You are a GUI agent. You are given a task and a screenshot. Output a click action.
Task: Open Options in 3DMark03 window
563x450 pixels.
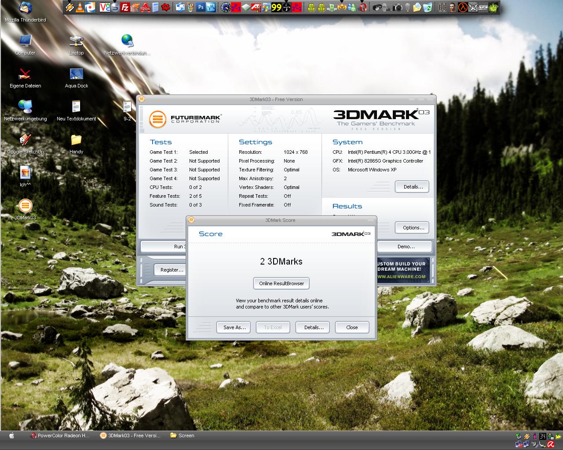point(413,228)
